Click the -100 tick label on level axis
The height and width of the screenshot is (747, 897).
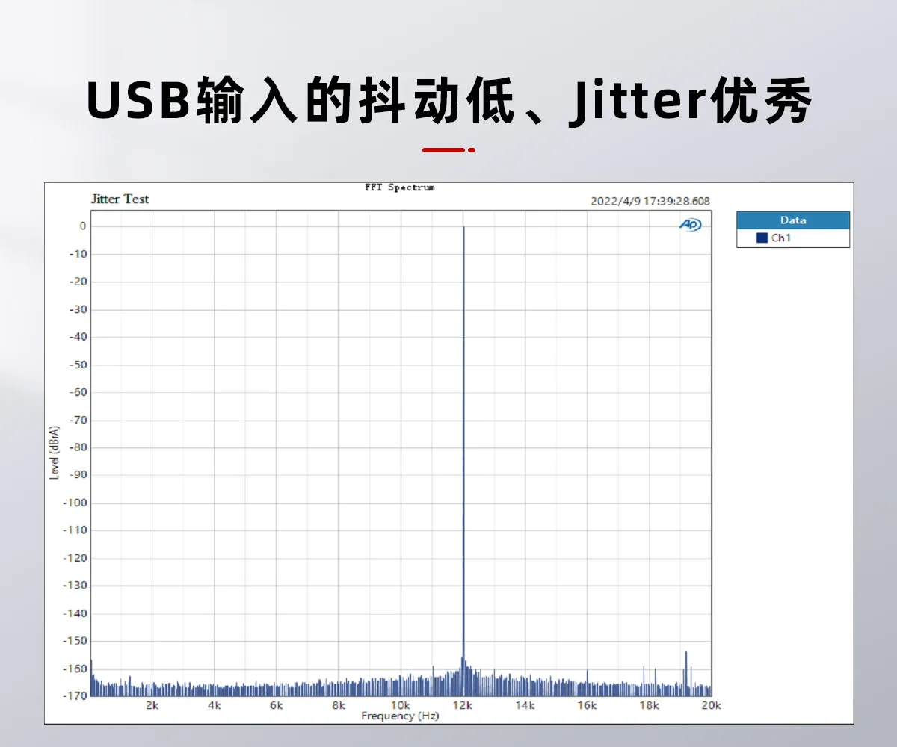coord(77,503)
